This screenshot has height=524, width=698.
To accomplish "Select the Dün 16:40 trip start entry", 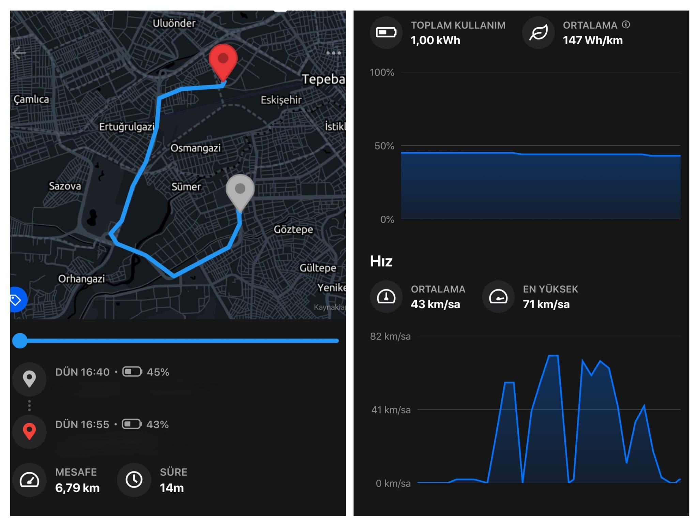I will tap(112, 372).
